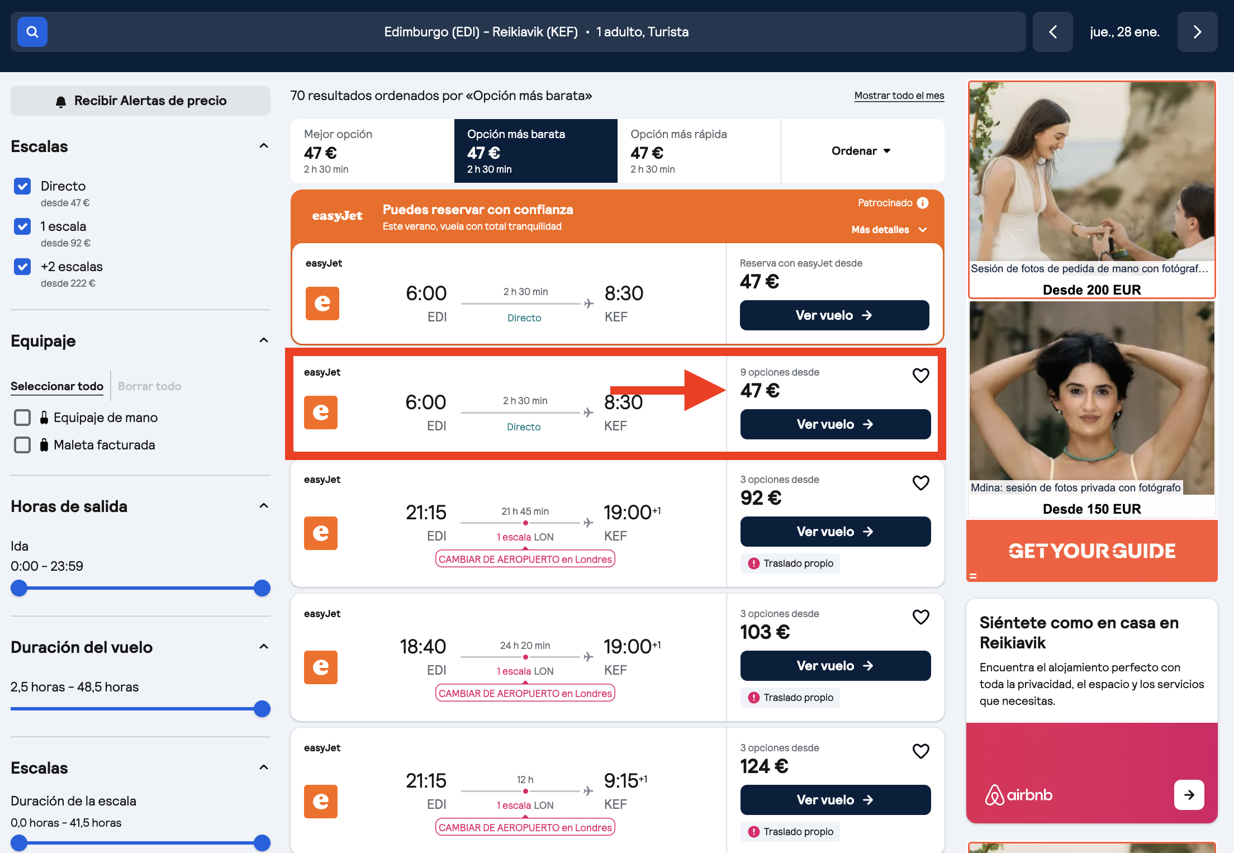Click Ver vuelo for the 92 € flight
This screenshot has width=1234, height=853.
(x=836, y=532)
